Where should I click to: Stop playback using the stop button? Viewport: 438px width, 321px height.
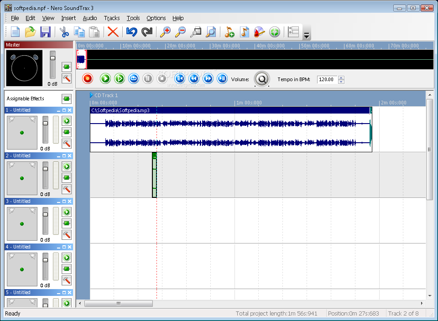[162, 78]
